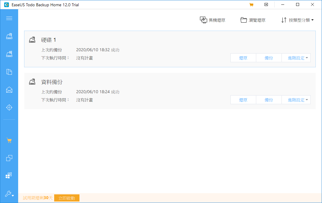Image resolution: width=322 pixels, height=203 pixels.
Task: Click the 異機還原 label
Action: click(217, 20)
